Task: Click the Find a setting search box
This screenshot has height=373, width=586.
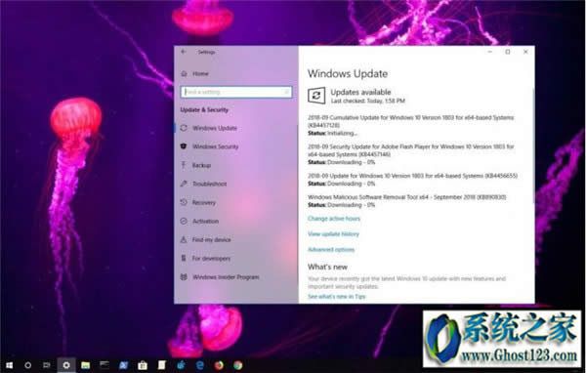Action: point(236,92)
